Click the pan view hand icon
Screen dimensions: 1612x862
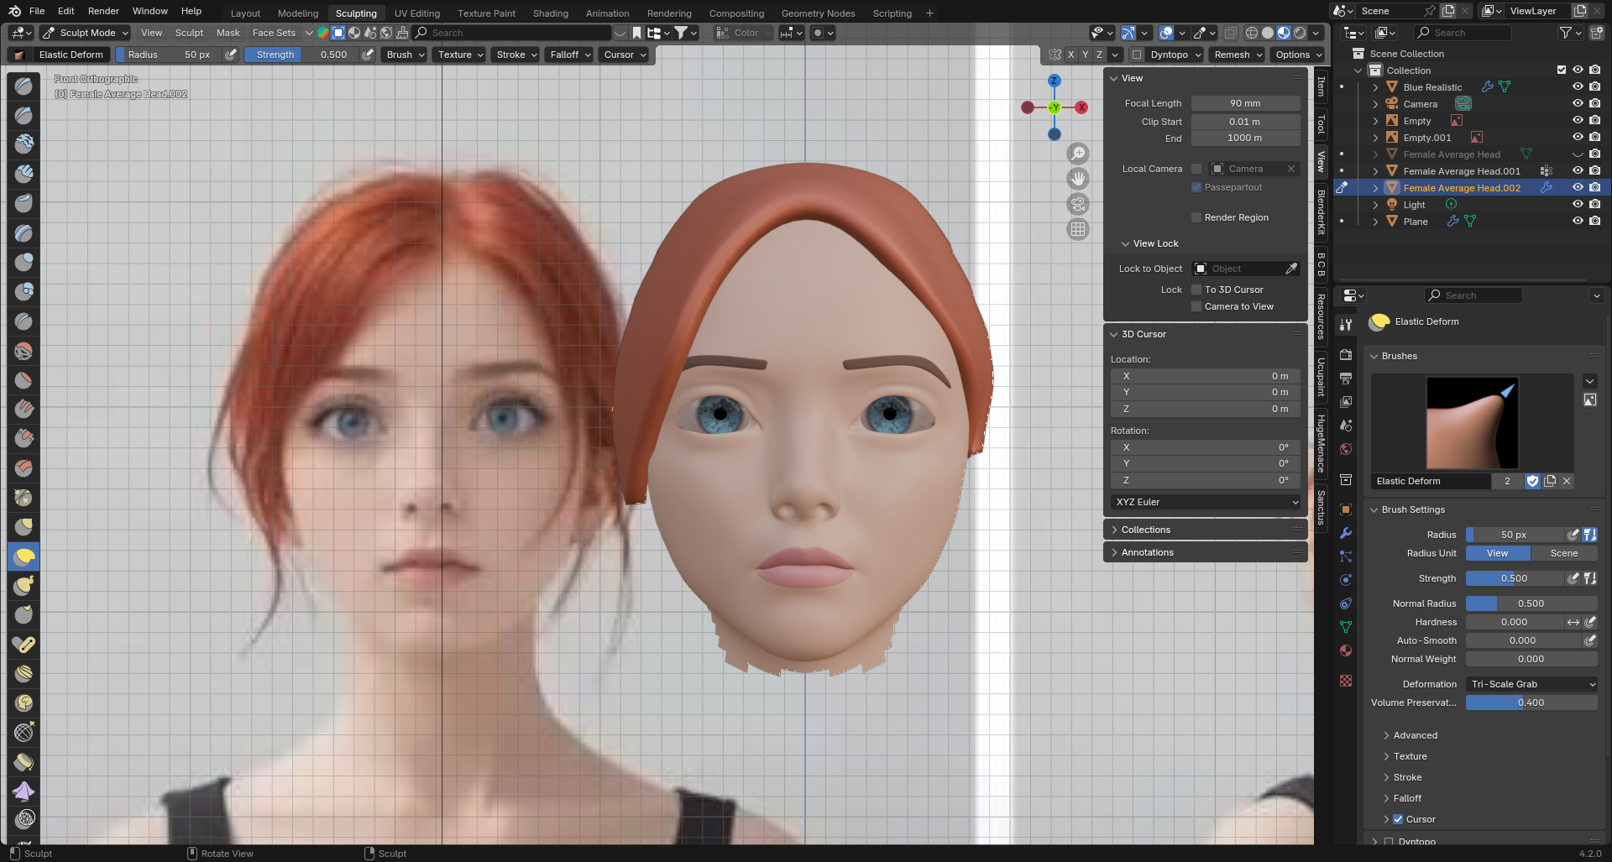pos(1078,179)
